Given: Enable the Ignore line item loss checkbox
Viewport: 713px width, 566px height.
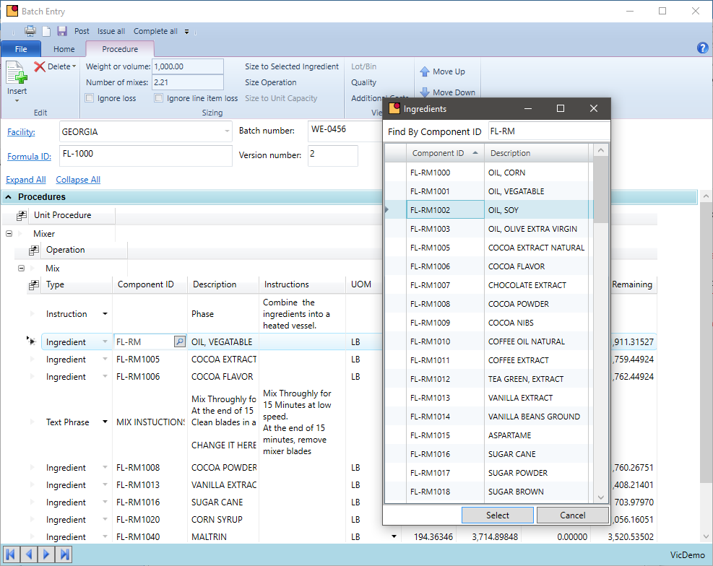Looking at the screenshot, I should [x=158, y=98].
